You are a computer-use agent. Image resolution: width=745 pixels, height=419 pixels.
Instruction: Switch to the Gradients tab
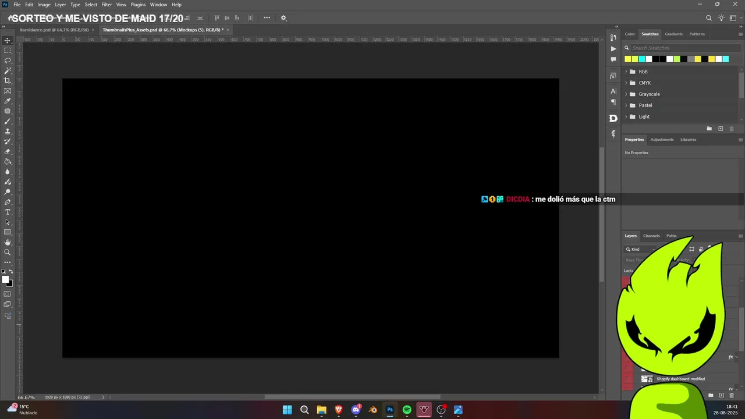tap(673, 34)
